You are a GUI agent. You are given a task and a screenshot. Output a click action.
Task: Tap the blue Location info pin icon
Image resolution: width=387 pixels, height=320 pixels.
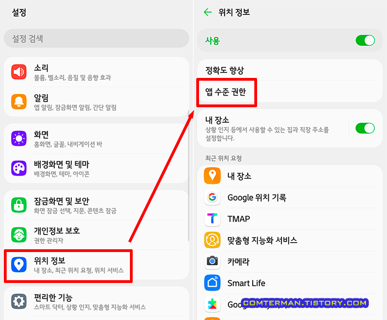[x=19, y=265]
